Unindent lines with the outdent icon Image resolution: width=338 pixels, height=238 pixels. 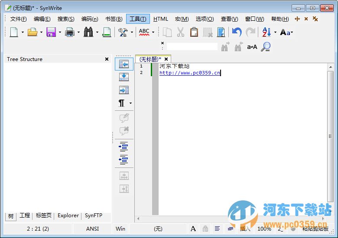click(123, 160)
